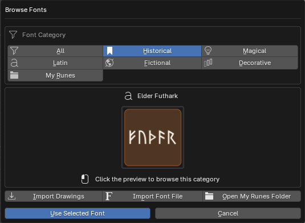Pick the Fictional font category

152,63
